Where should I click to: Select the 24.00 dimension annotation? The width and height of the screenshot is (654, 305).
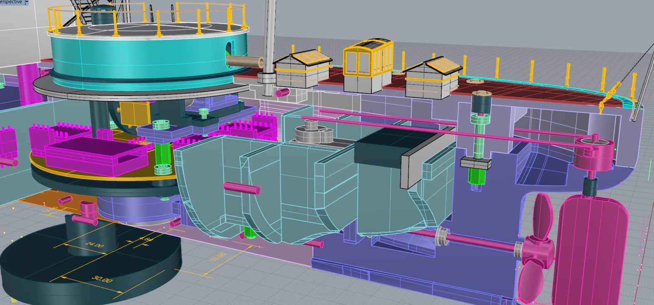pos(94,244)
